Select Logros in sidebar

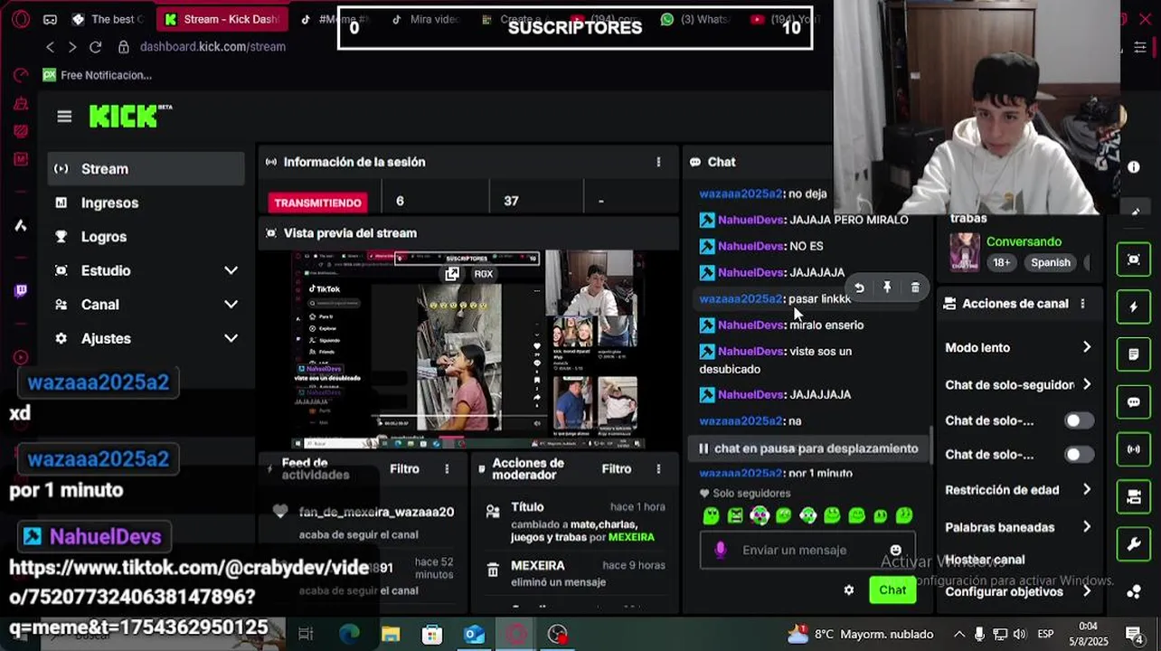coord(146,237)
